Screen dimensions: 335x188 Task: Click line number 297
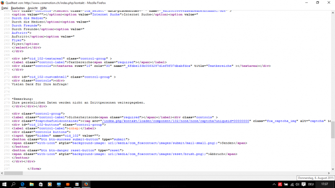click(x=7, y=169)
